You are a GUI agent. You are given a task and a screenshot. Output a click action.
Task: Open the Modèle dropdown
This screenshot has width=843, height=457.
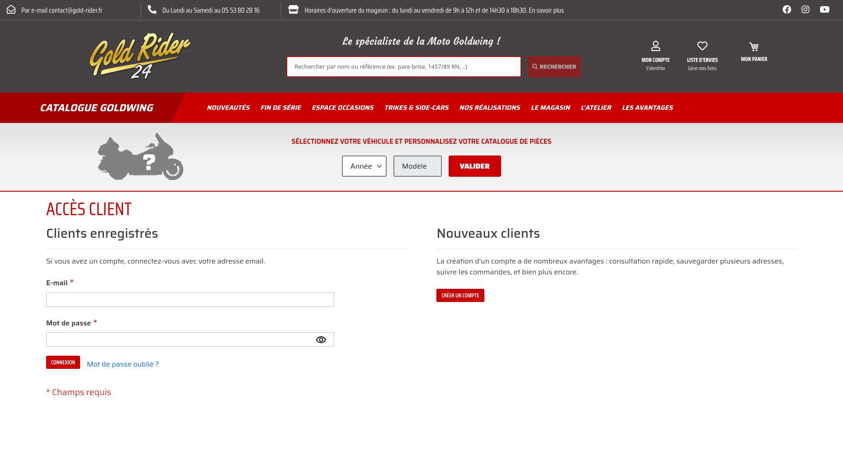coord(417,166)
